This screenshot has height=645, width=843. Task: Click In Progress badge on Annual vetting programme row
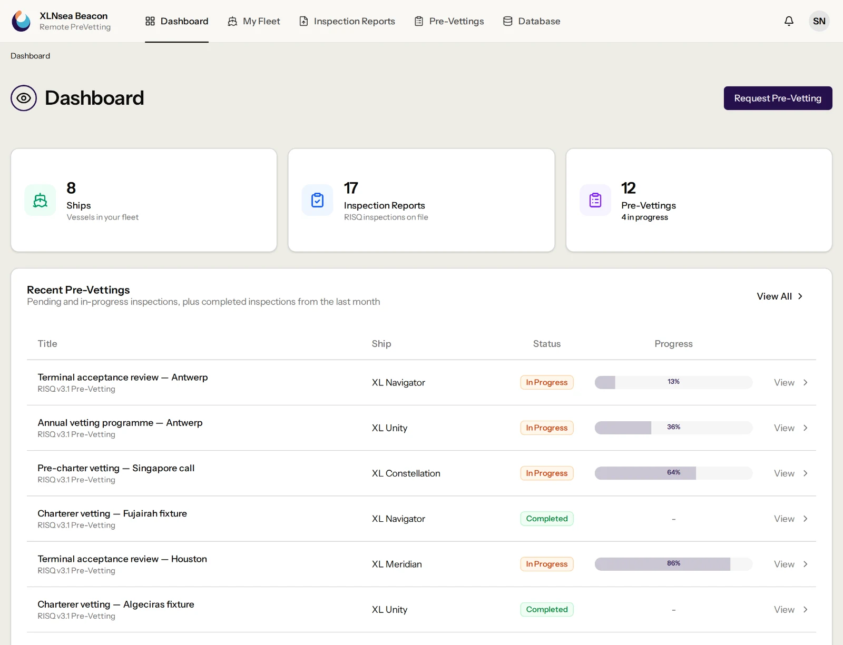coord(547,428)
